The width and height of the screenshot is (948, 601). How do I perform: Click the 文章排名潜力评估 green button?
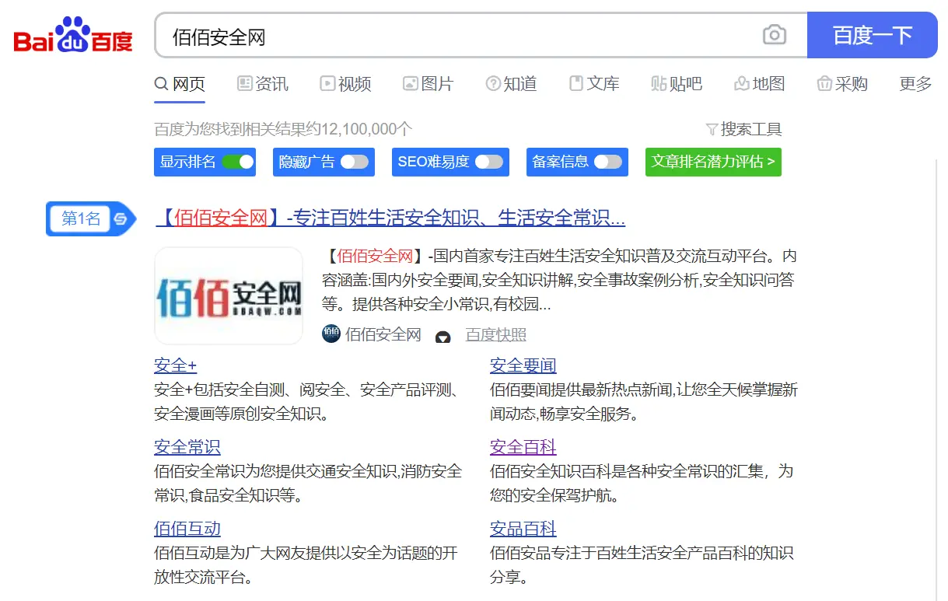tap(713, 162)
